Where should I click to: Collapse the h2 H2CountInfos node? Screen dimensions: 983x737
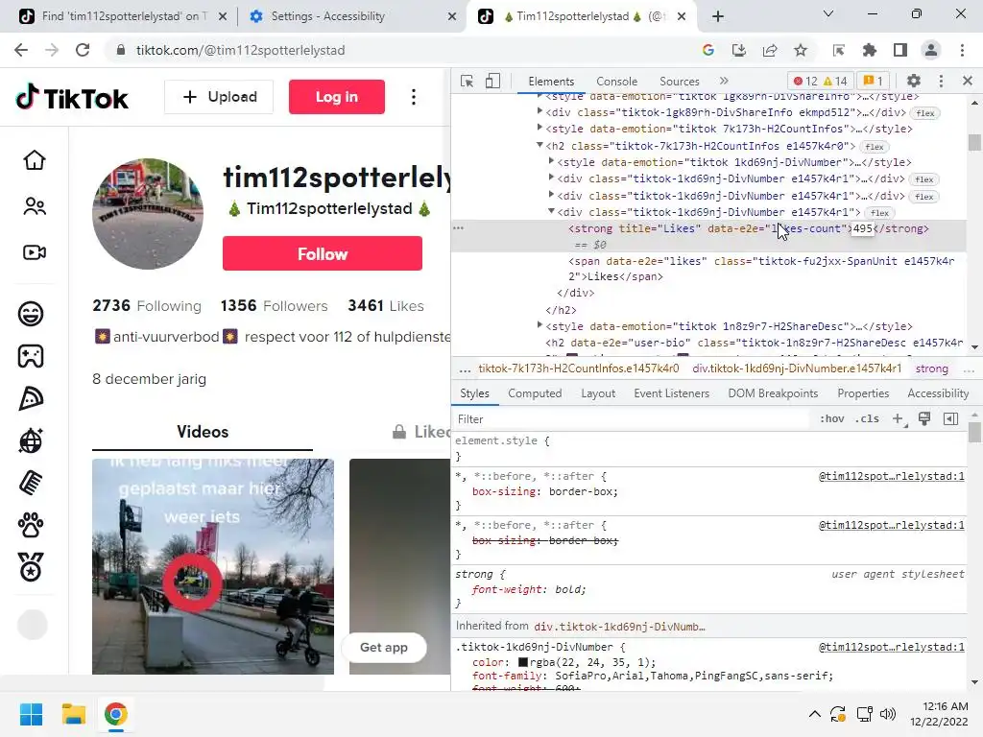coord(539,145)
